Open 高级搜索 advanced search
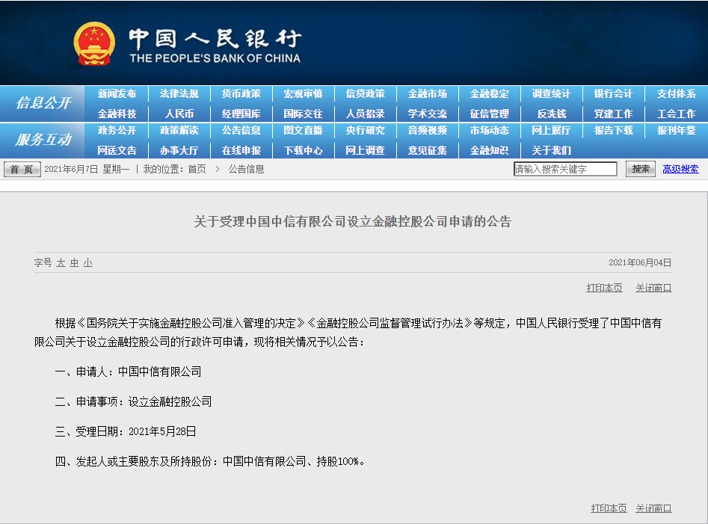 679,169
